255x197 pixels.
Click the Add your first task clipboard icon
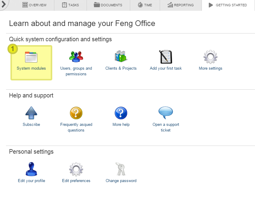coord(166,57)
